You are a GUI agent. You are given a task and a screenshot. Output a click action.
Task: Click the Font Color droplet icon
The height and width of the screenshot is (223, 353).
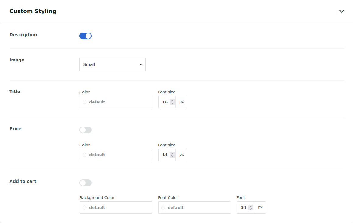[x=163, y=207]
